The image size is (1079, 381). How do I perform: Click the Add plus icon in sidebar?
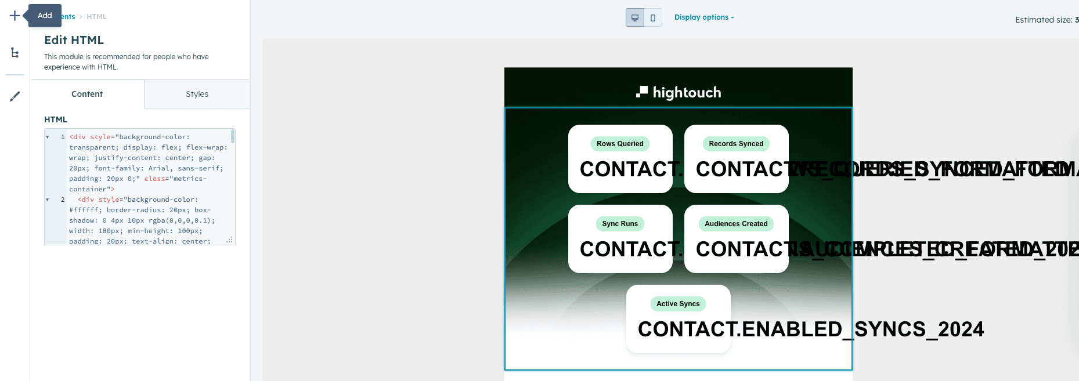15,16
